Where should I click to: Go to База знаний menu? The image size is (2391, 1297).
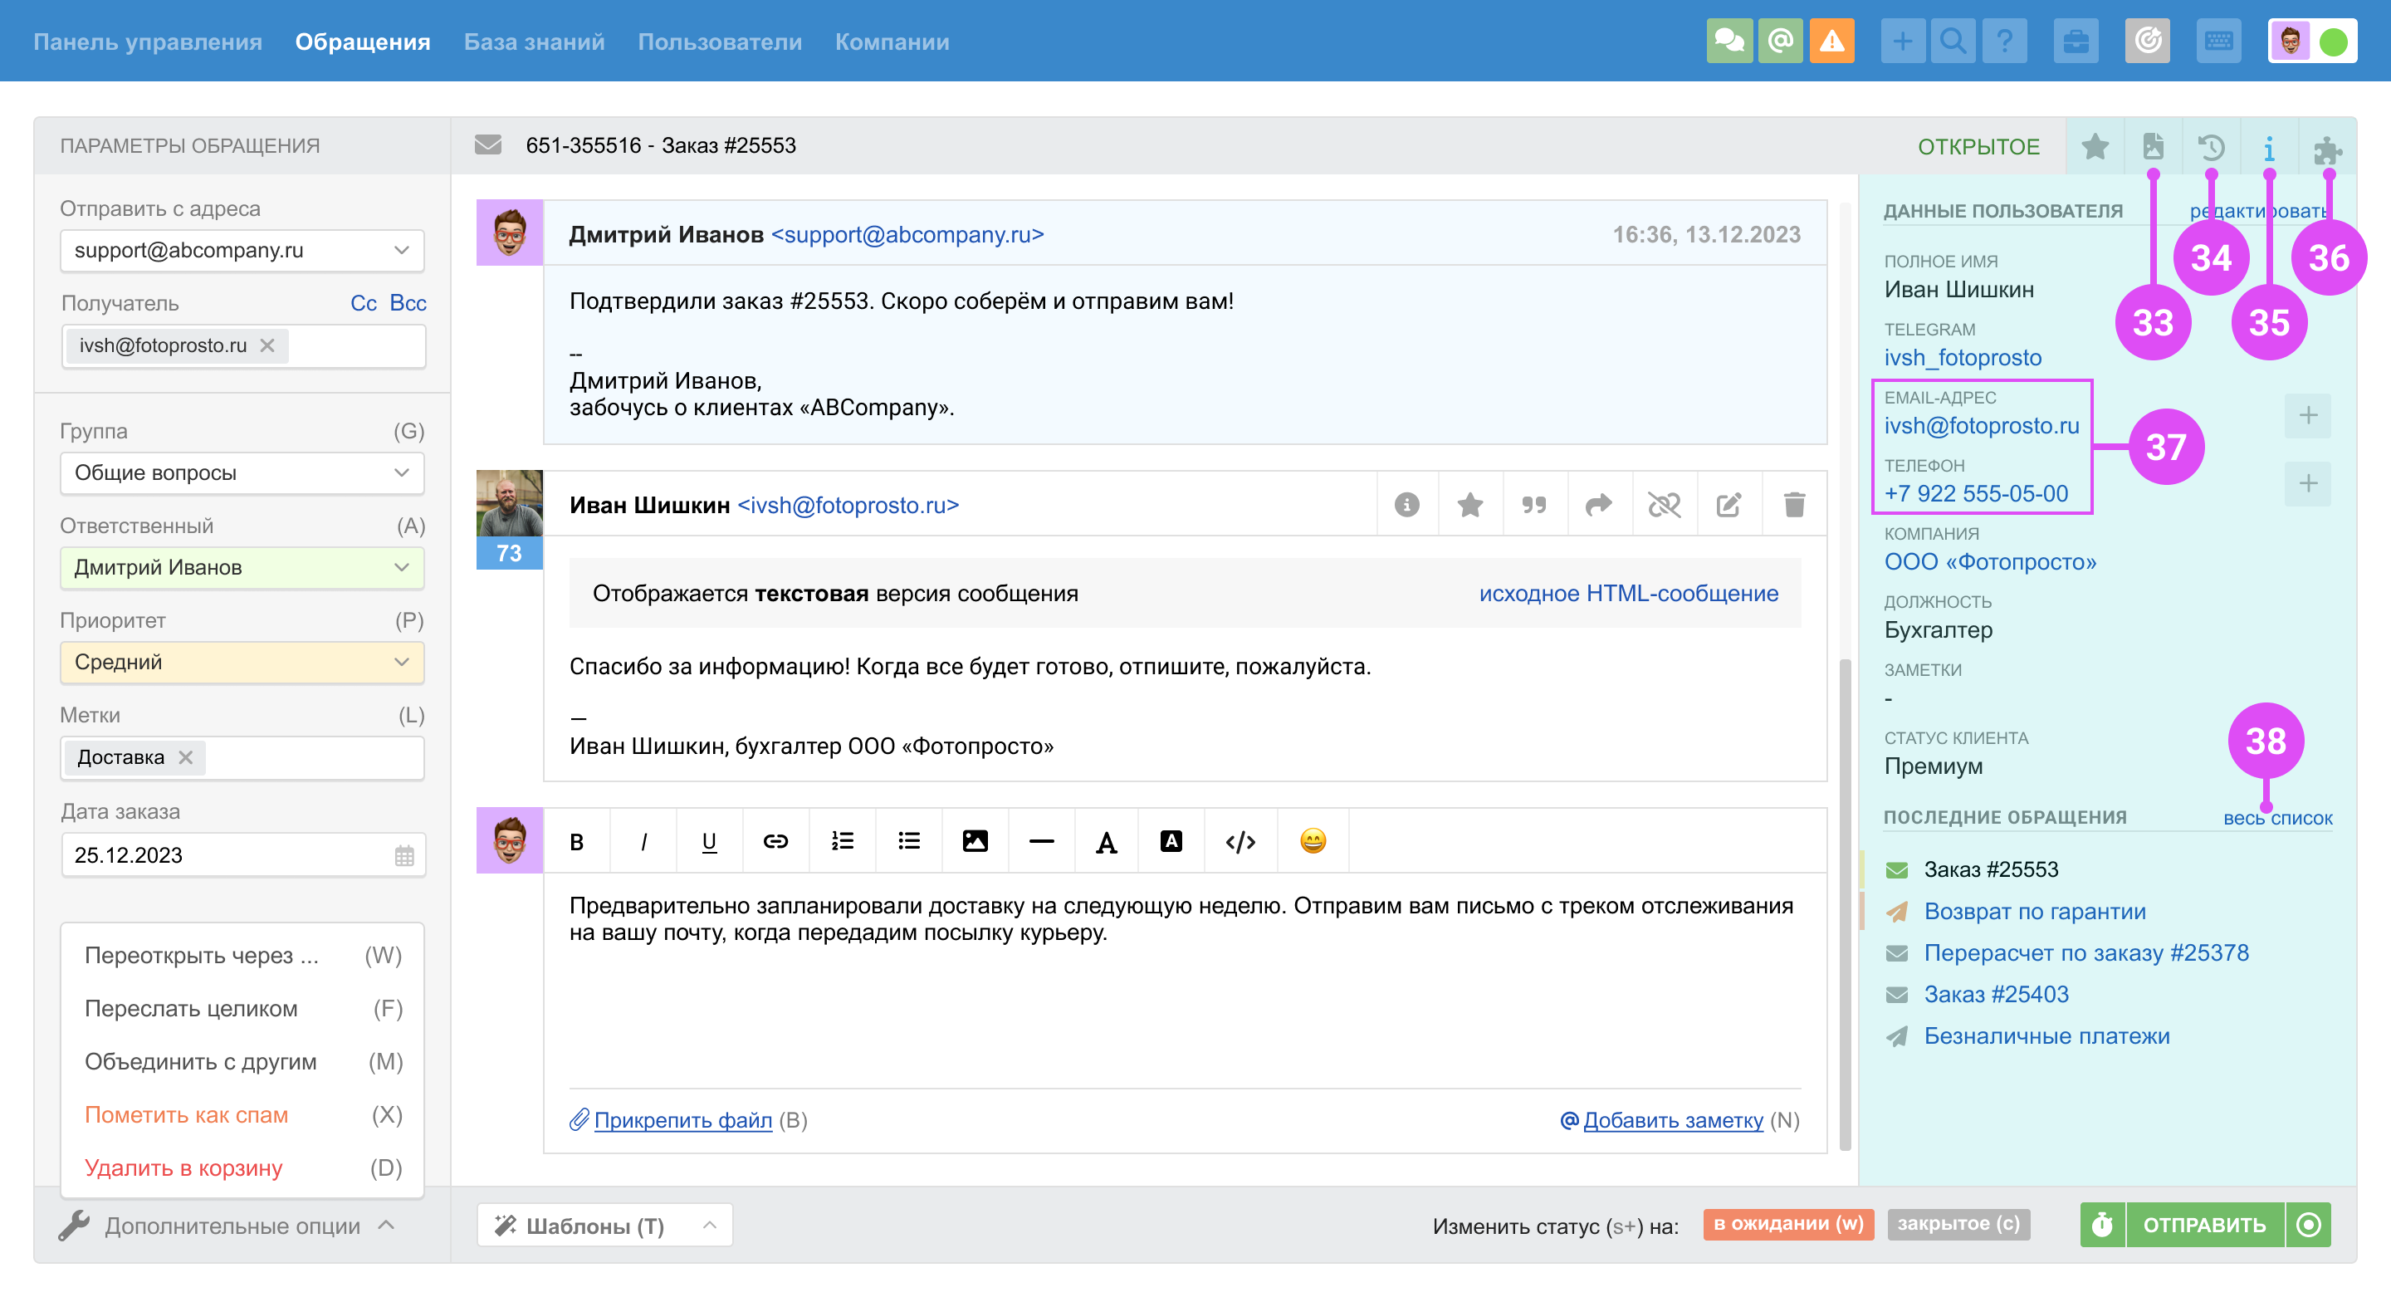click(x=534, y=42)
